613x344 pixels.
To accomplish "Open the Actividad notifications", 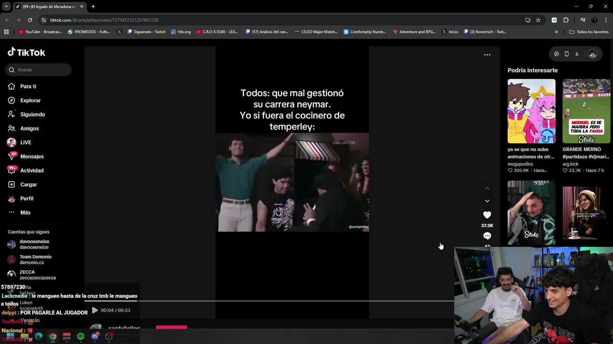I will point(26,171).
